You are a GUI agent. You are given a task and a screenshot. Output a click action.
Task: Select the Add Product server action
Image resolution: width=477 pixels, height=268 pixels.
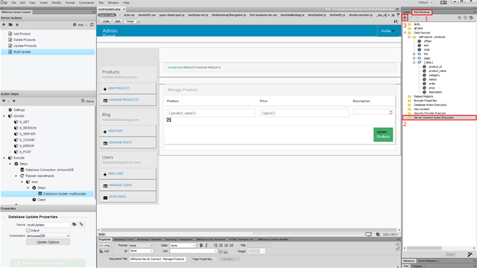(x=22, y=34)
